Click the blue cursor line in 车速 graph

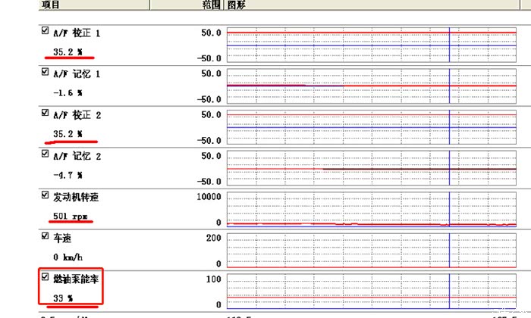tap(450, 250)
